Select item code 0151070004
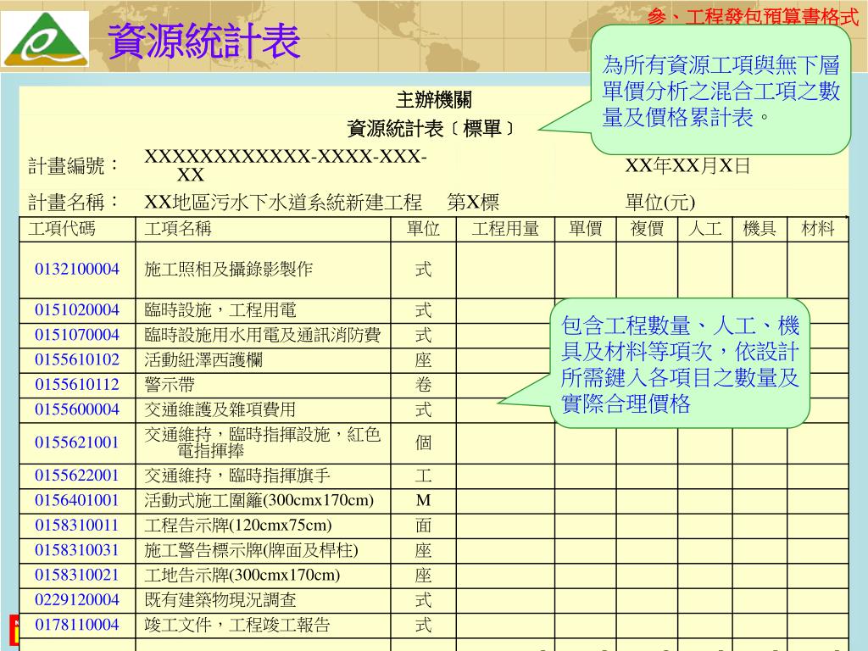Image resolution: width=868 pixels, height=651 pixels. click(77, 335)
